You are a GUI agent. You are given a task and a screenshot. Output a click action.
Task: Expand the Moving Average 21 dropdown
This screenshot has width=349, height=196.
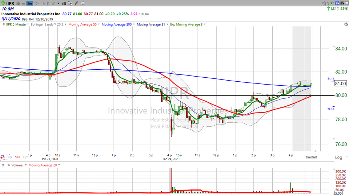(167, 24)
